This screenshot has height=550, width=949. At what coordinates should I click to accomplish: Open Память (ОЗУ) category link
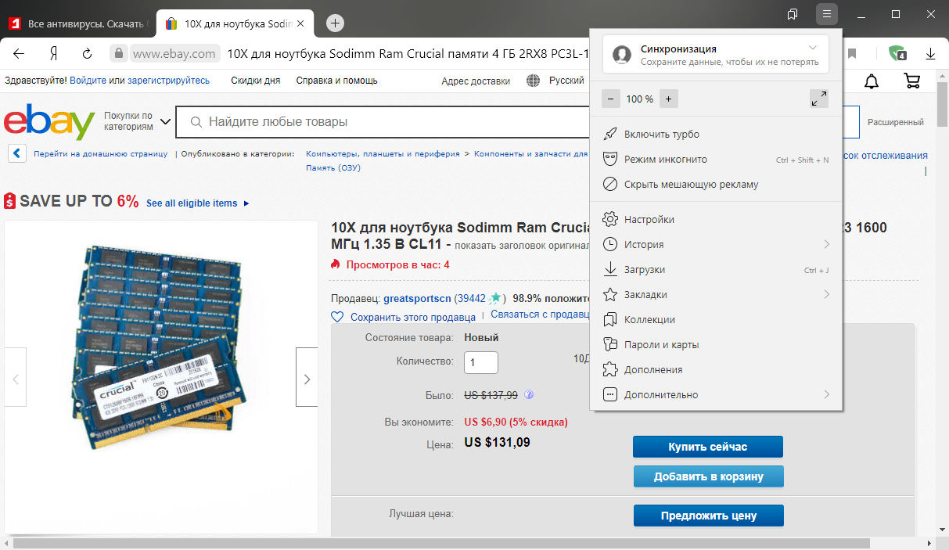pyautogui.click(x=333, y=168)
